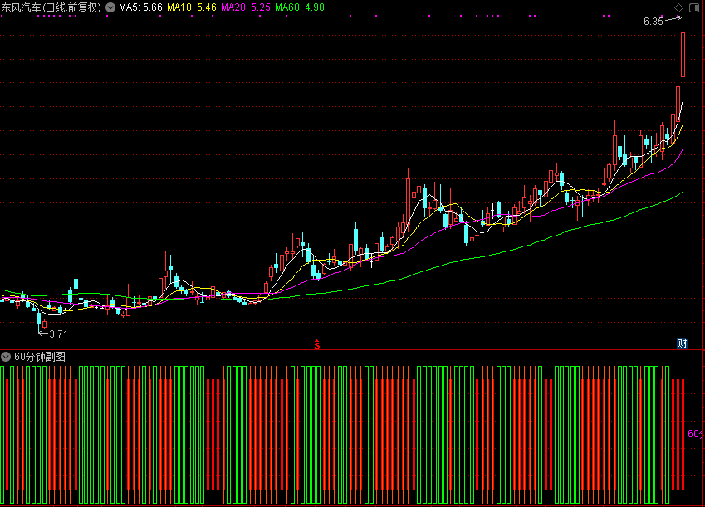Click the lowest candlestick above 3.71 label
705x507 pixels.
39,318
